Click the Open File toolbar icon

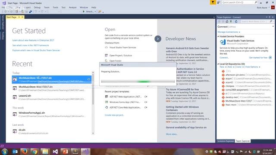tap(22, 12)
